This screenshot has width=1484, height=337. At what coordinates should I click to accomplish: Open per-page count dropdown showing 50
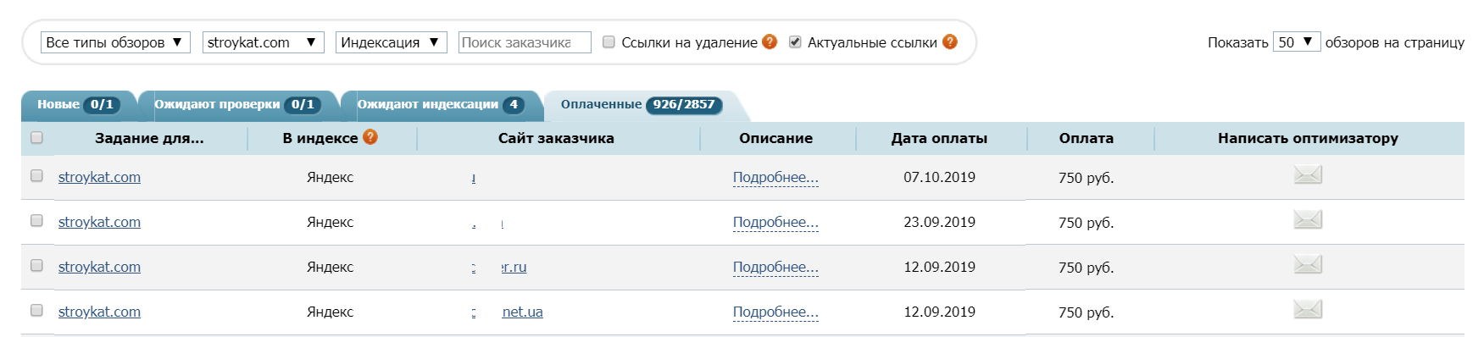1297,41
